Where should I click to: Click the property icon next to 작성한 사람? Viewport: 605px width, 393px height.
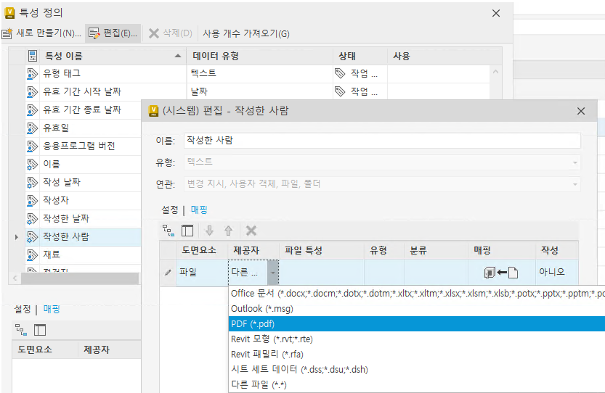(x=33, y=236)
